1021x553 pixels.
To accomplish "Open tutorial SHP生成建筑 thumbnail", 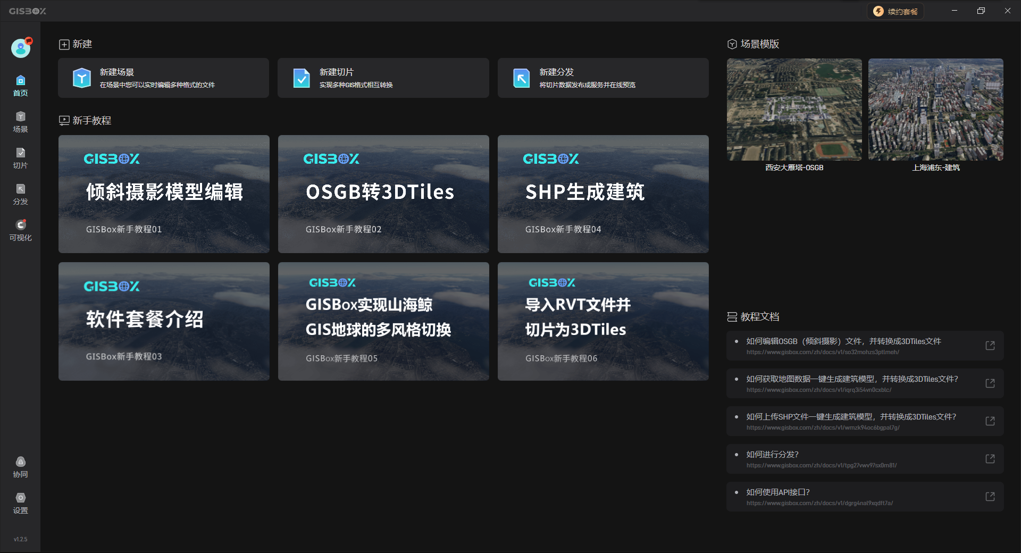I will tap(603, 194).
